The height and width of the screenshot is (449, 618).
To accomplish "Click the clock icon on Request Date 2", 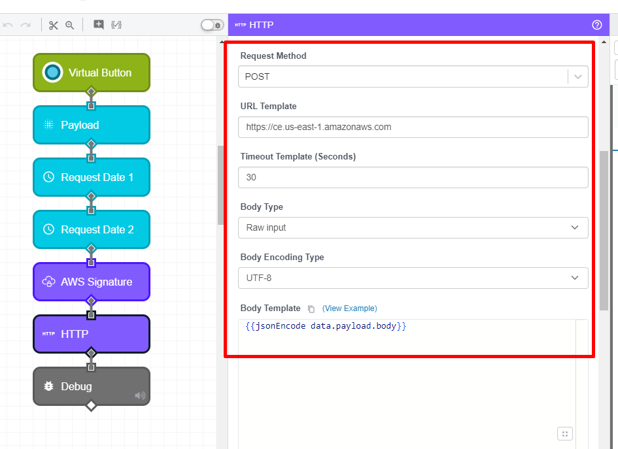I will coord(48,229).
